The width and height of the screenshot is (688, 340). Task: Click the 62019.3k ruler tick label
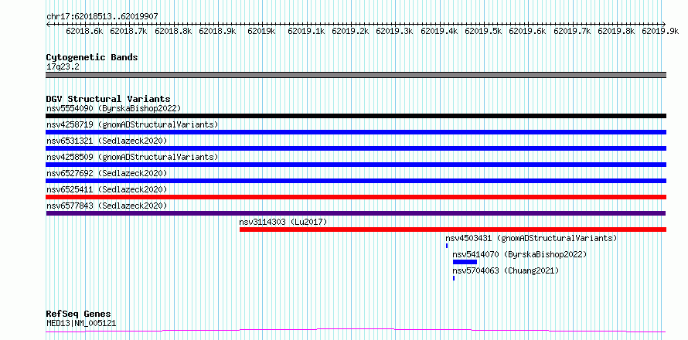pos(394,31)
